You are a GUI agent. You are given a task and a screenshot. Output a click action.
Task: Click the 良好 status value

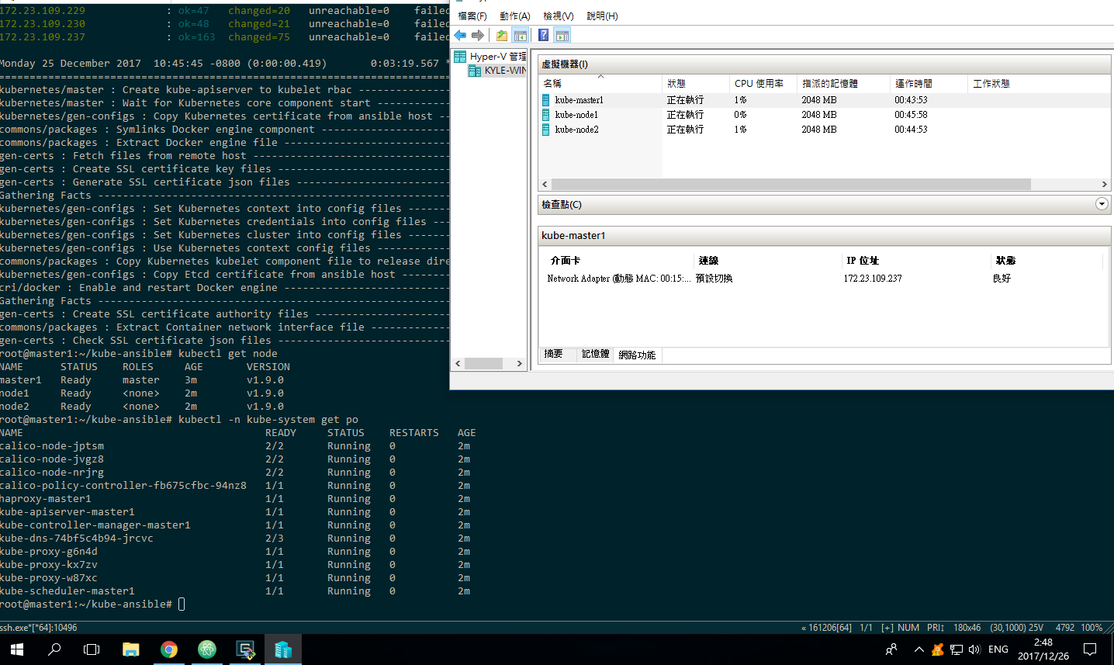point(1002,279)
